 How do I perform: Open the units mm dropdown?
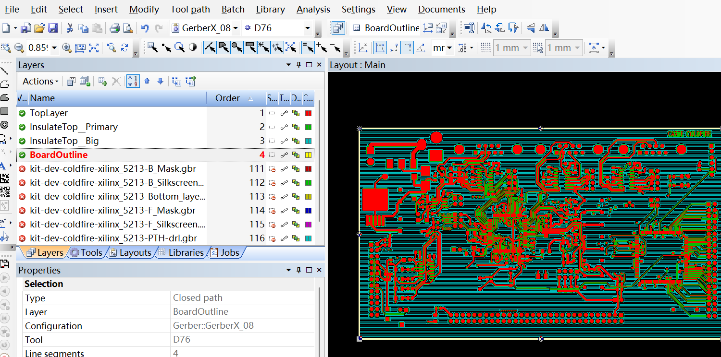click(449, 48)
